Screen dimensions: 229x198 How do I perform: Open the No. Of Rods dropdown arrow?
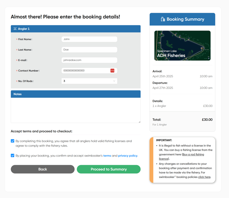114,81
